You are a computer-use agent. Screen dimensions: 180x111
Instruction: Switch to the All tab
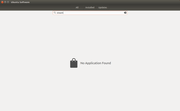pos(77,8)
